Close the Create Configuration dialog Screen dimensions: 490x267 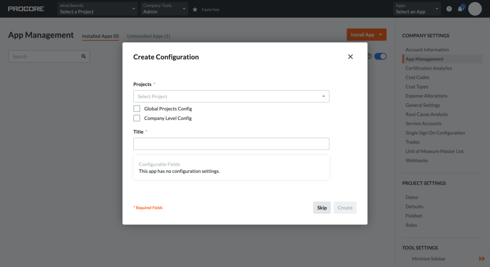tap(350, 57)
